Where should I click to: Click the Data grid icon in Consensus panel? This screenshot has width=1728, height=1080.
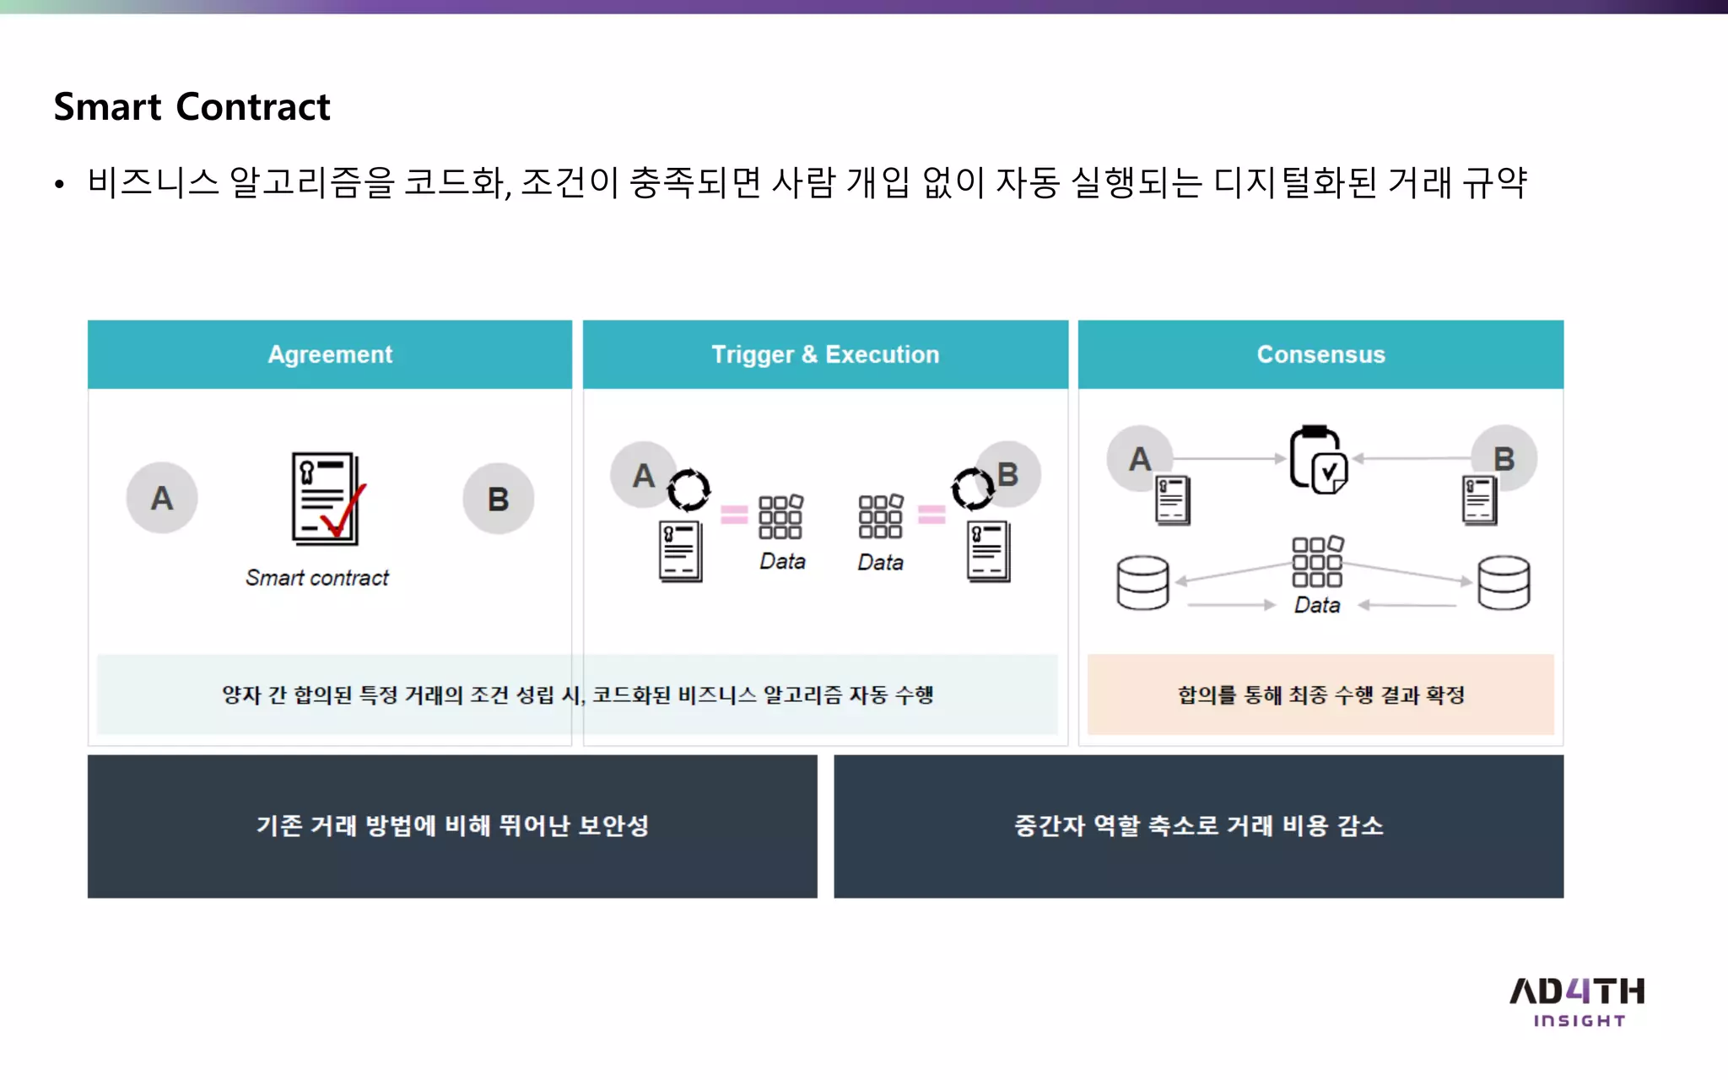[x=1318, y=562]
